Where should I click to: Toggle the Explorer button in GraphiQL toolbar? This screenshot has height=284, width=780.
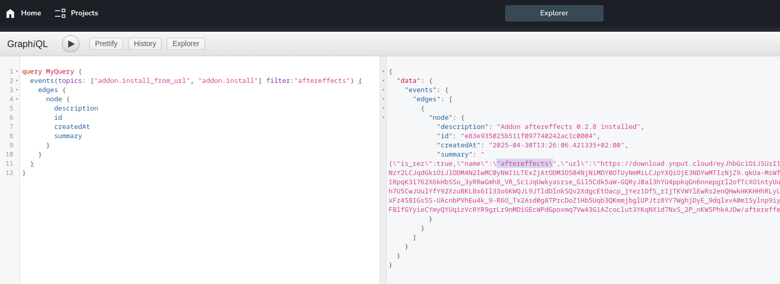tap(186, 44)
